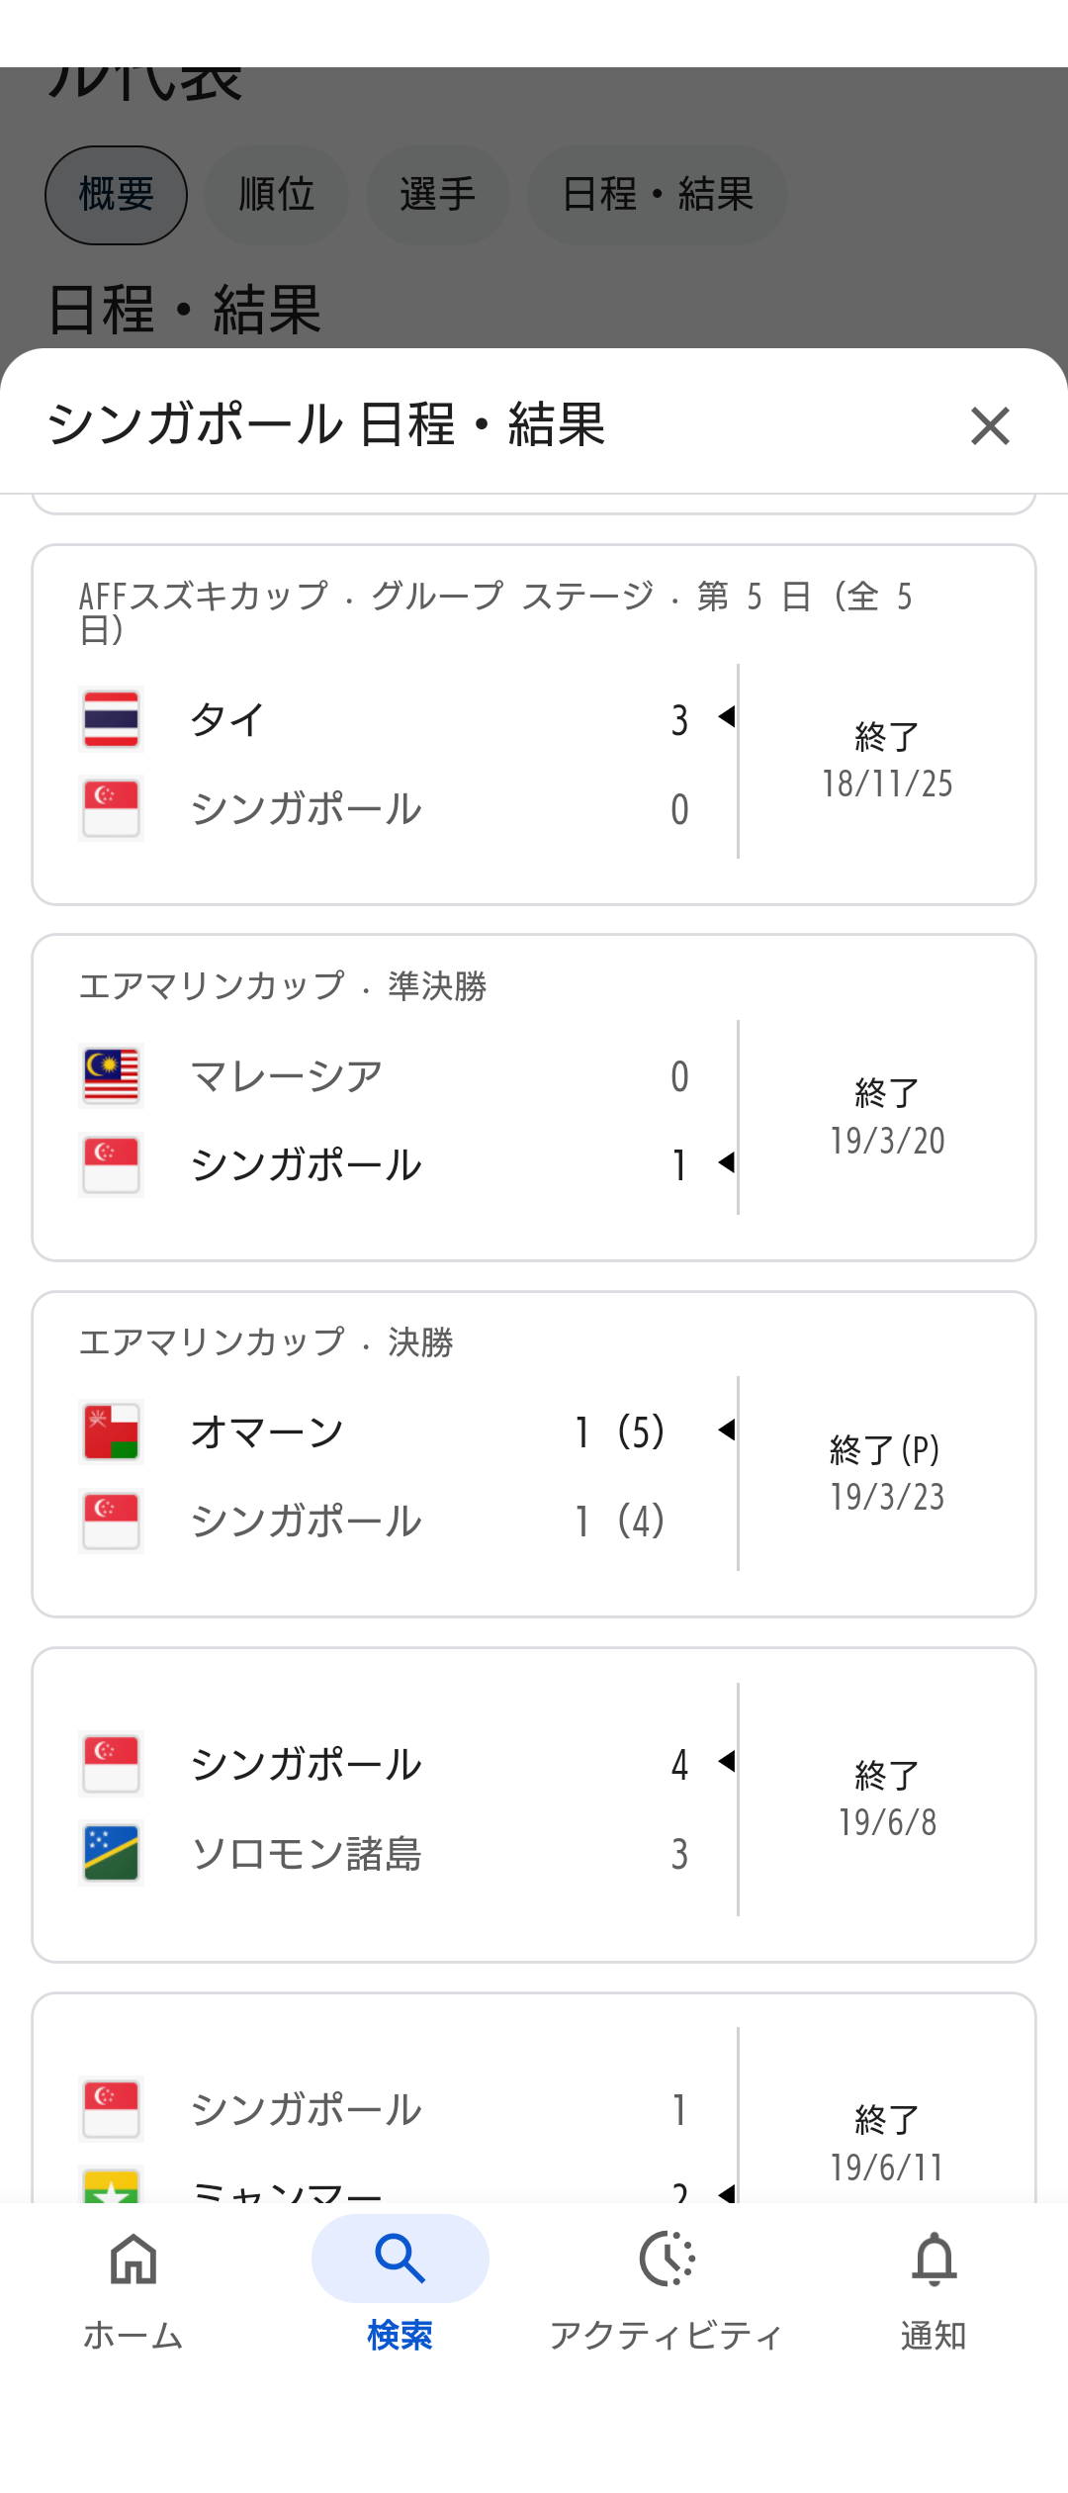Tap the ホーム home icon
Viewport: 1068px width, 2493px height.
pyautogui.click(x=133, y=2260)
